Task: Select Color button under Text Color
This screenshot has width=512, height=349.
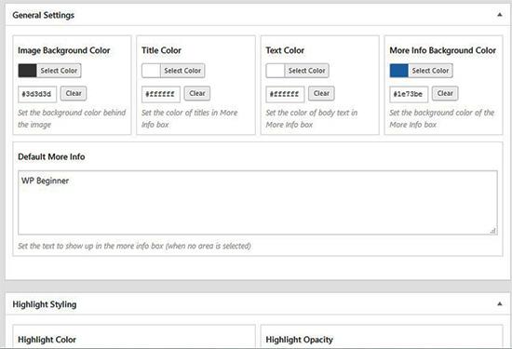Action: tap(306, 71)
